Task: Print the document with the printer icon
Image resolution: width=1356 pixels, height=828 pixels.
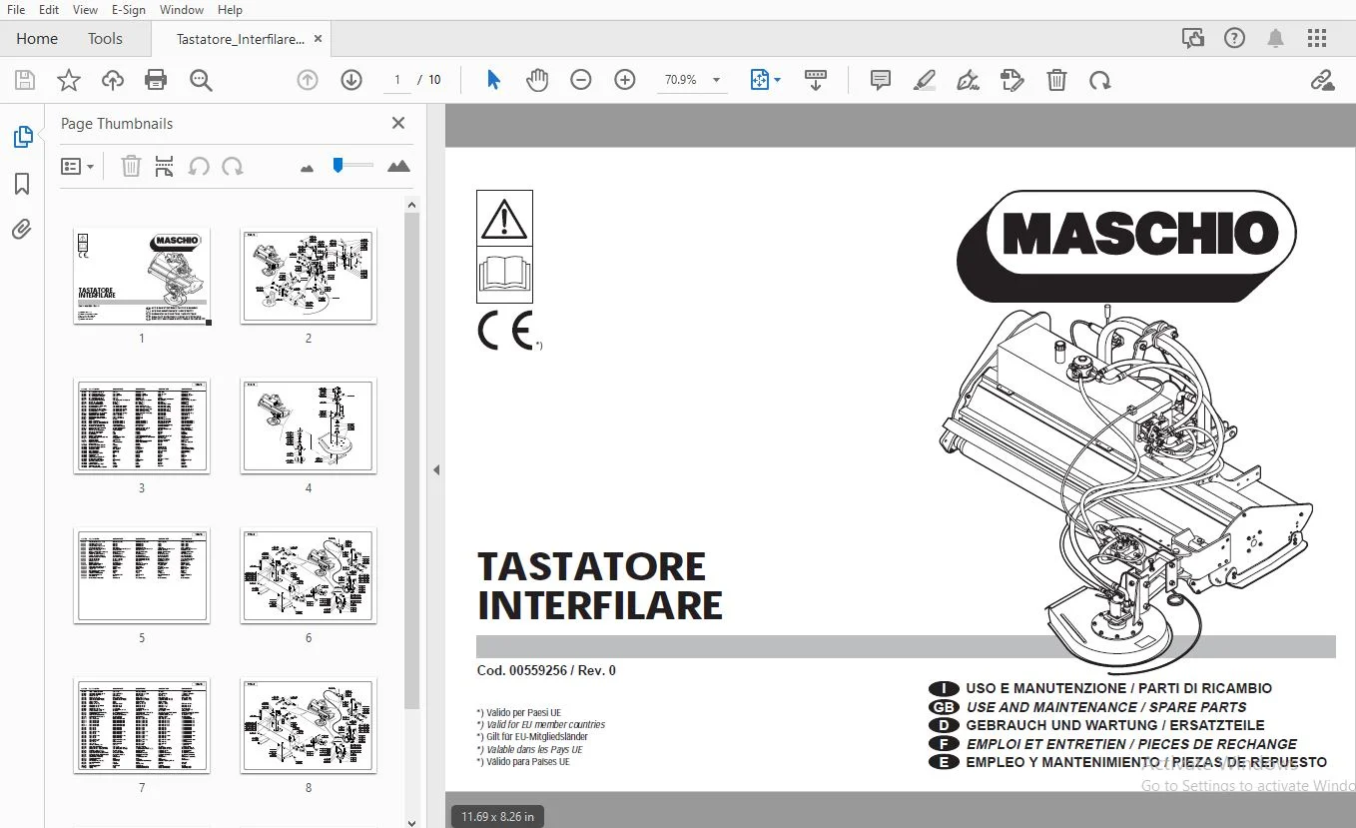Action: pyautogui.click(x=156, y=80)
